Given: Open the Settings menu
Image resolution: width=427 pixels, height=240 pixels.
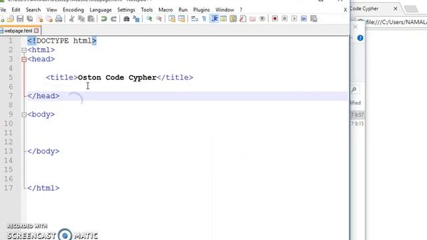Looking at the screenshot, I should (x=126, y=10).
